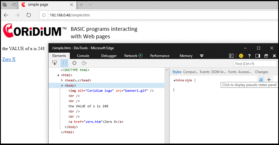Toggle the pseudo states panel button
The image size is (279, 145).
[261, 80]
